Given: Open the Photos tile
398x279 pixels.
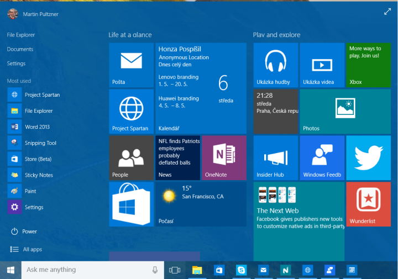Looking at the screenshot, I should 345,112.
